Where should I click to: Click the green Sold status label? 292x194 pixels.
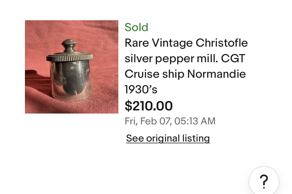click(136, 28)
